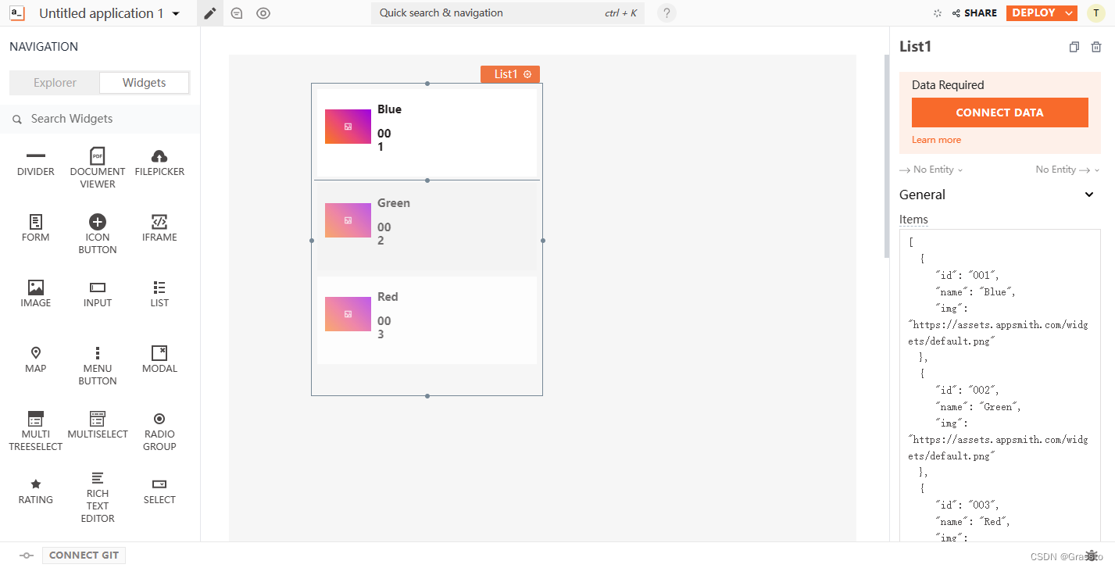Image resolution: width=1115 pixels, height=568 pixels.
Task: Open the incoming No Entity dropdown
Action: tap(931, 170)
